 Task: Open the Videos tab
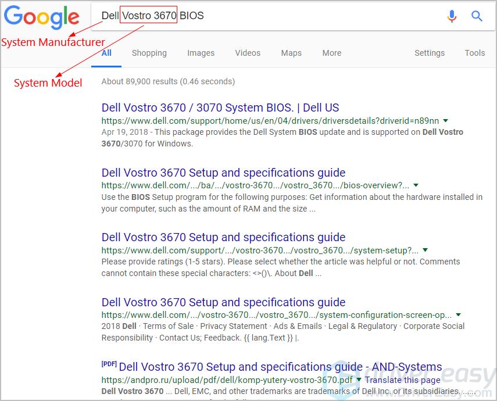tap(248, 53)
